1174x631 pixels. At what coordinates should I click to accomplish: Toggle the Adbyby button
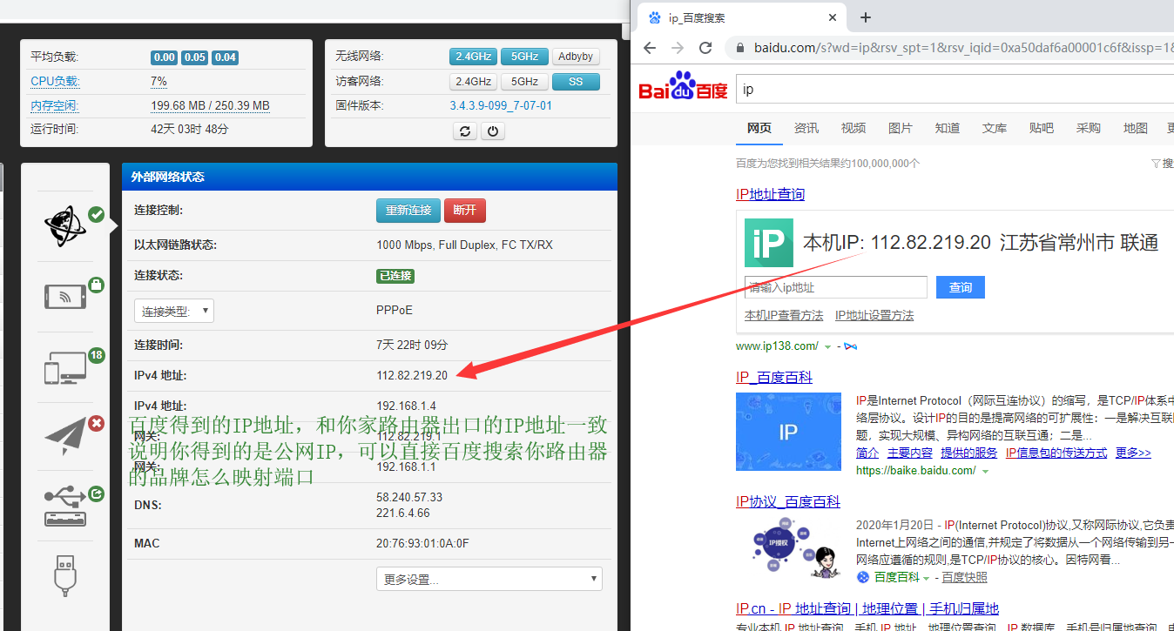576,57
